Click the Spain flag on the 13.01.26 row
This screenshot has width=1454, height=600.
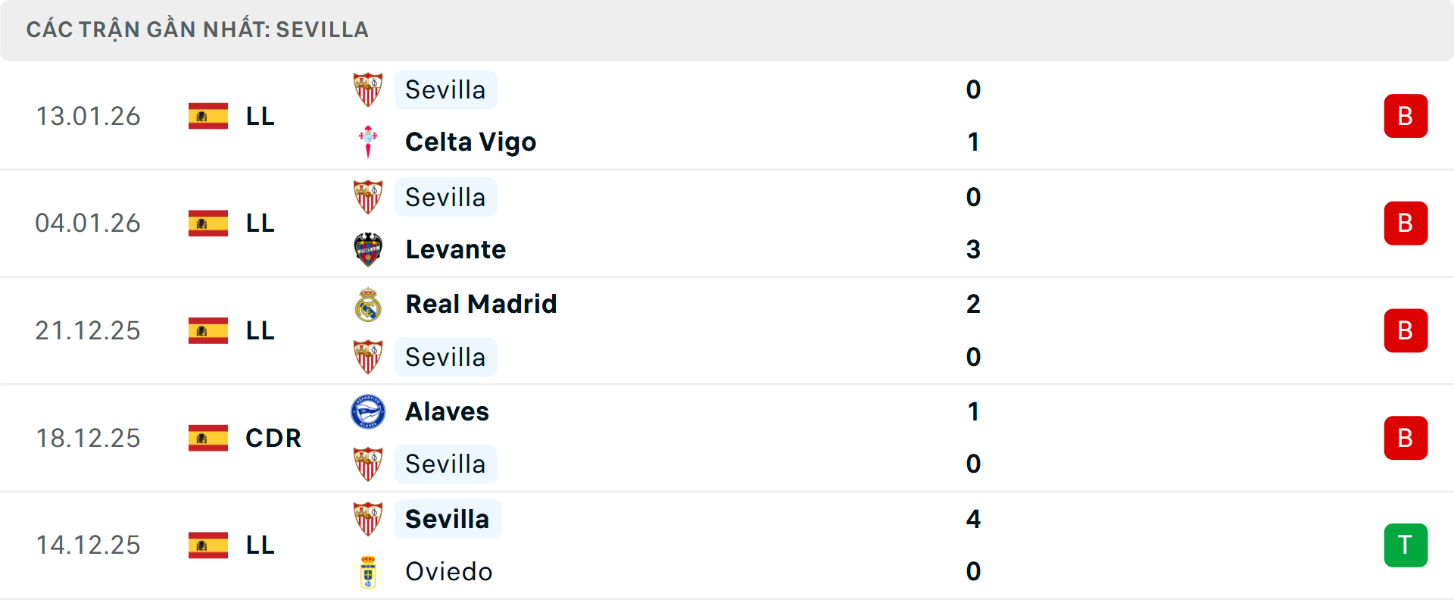[207, 116]
